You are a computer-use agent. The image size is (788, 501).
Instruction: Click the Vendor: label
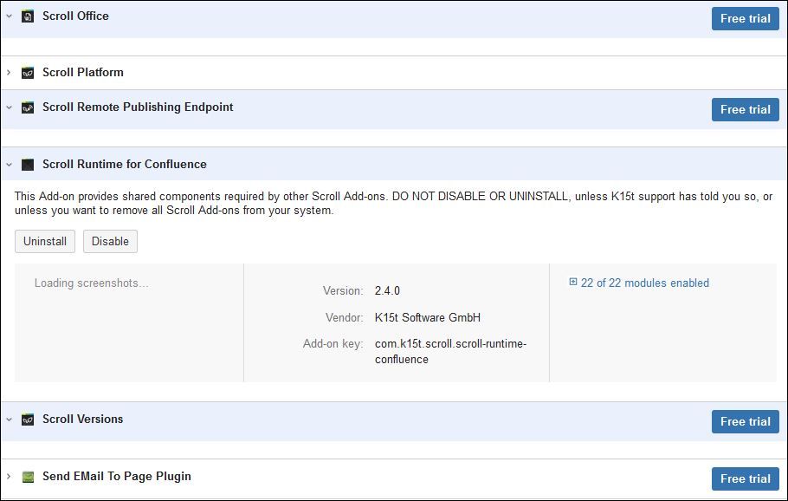pos(345,317)
